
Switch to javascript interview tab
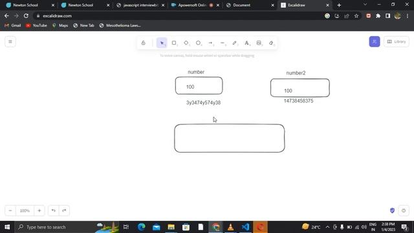(140, 5)
